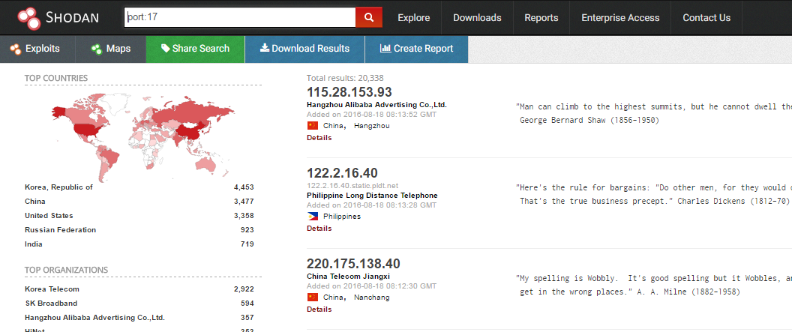The height and width of the screenshot is (332, 792).
Task: Click the Download Results button
Action: 304,49
